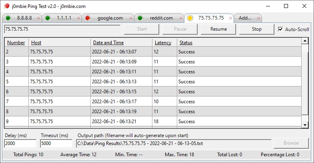The height and width of the screenshot is (163, 314).
Task: Close the google.com tab with its red X
Action: [x=131, y=18]
